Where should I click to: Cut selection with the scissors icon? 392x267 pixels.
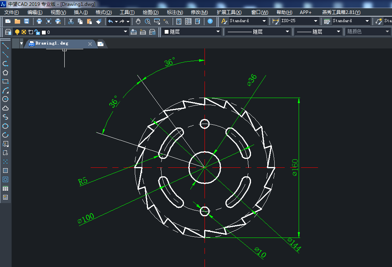pos(71,21)
